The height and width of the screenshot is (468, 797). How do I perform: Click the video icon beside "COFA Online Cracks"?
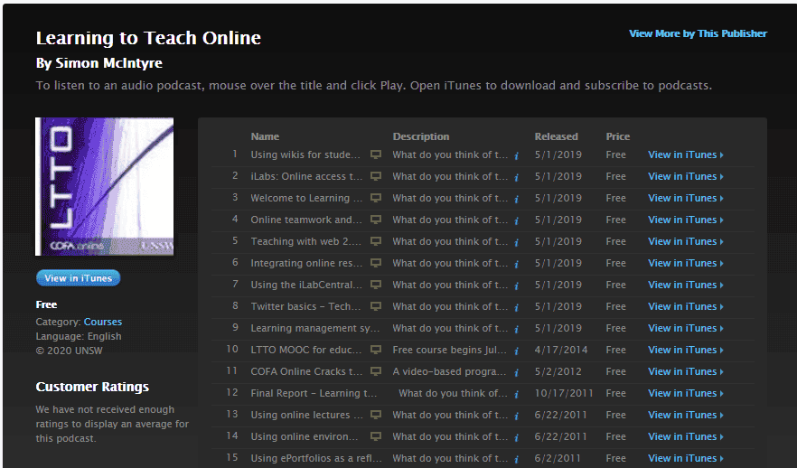376,372
